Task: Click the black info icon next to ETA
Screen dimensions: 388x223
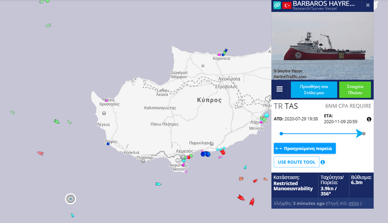Action: tap(369, 119)
